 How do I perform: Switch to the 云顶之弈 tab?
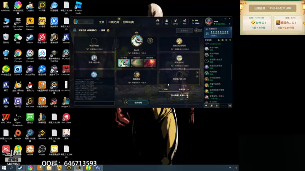pyautogui.click(x=114, y=22)
